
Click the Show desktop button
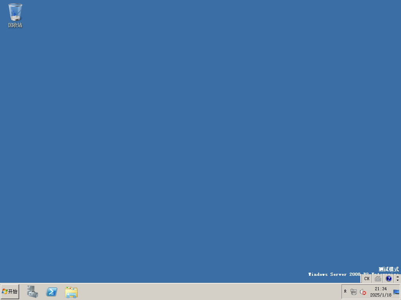pos(396,292)
